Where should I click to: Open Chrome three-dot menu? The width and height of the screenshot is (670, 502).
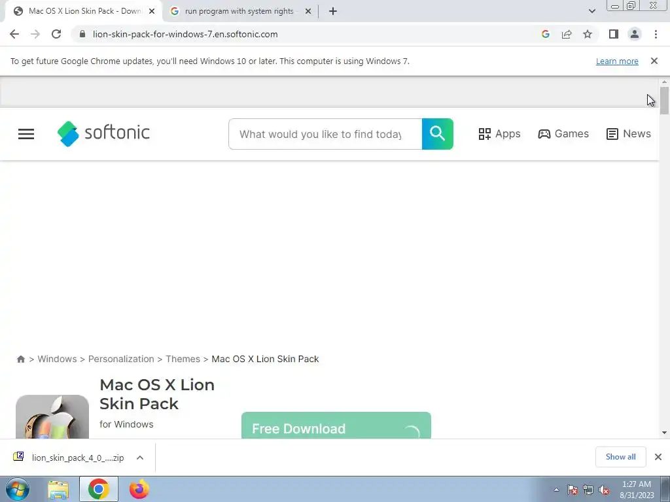pyautogui.click(x=656, y=34)
